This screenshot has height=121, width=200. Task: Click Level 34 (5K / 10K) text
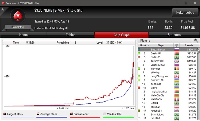pos(109,43)
